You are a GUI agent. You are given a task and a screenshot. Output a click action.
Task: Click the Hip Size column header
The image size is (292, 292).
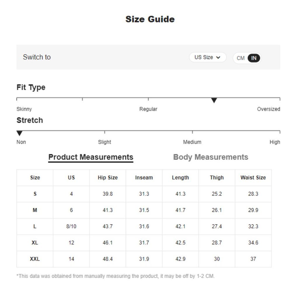point(107,178)
